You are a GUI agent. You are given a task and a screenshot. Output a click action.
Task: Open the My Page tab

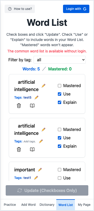point(84,205)
